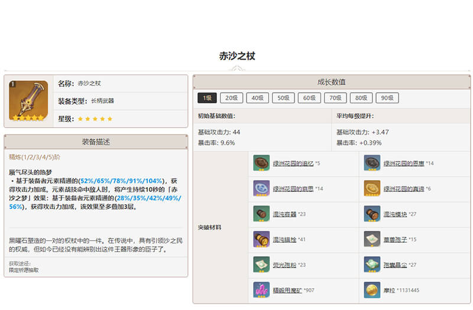Image resolution: width=473 pixels, height=310 pixels.
Task: Click the 初始基础数值: column header
Action: click(216, 116)
